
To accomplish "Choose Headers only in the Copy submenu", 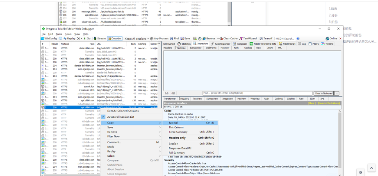I will point(190,138).
